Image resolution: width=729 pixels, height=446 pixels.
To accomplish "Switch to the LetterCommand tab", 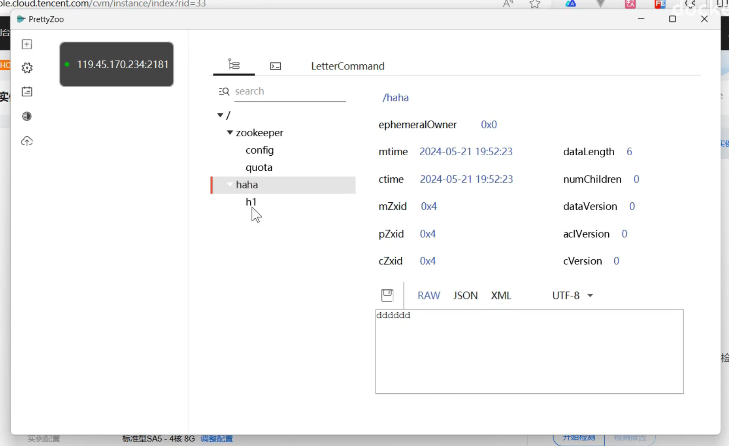I will click(x=348, y=66).
